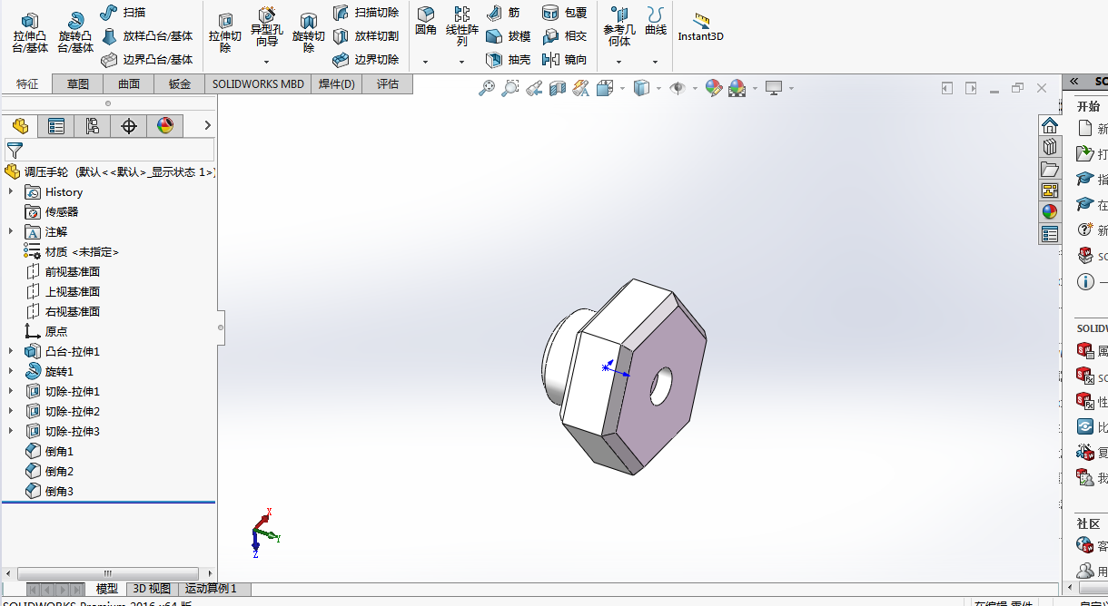Expand the 切除-拉伸3 feature
This screenshot has height=606, width=1108.
point(11,431)
